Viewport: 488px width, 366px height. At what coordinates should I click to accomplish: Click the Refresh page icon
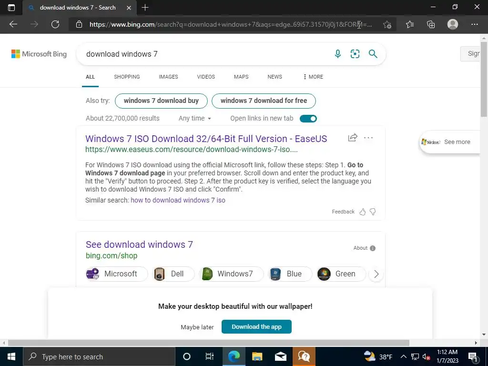pyautogui.click(x=55, y=24)
